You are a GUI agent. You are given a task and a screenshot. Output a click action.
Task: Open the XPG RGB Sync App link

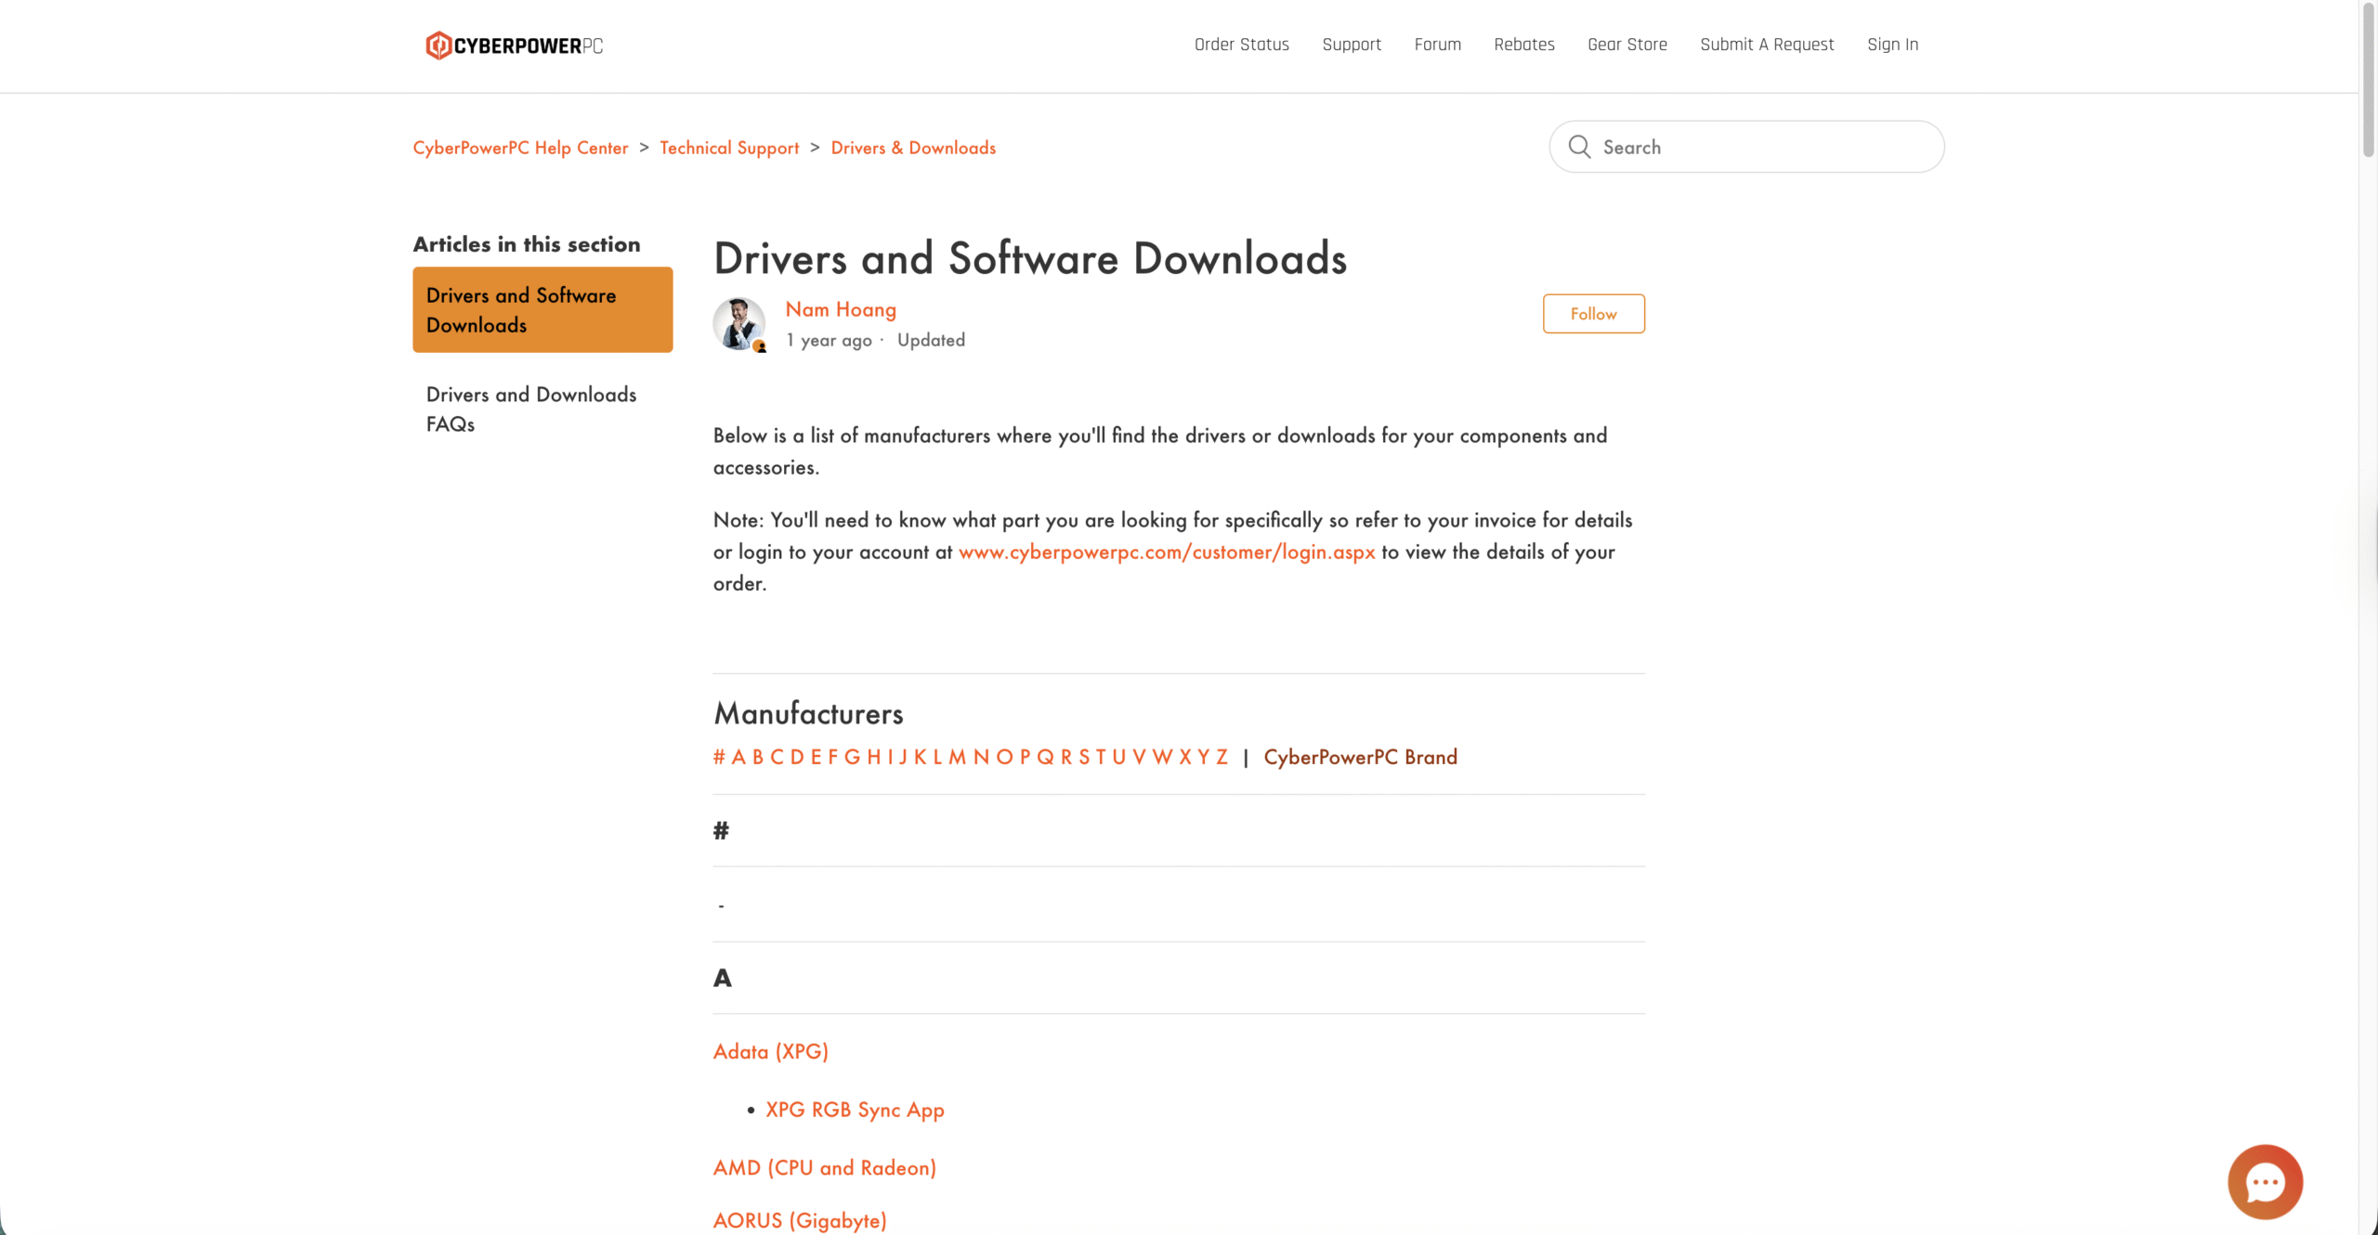854,1110
